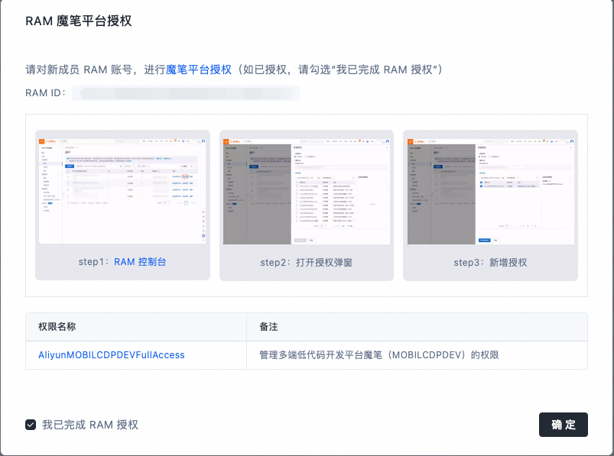This screenshot has width=614, height=456.
Task: Open the 魔笔平台授权 link
Action: 199,70
